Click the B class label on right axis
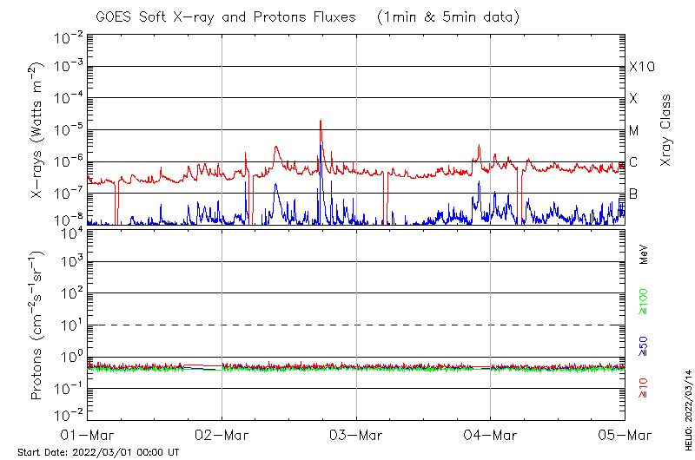 (633, 194)
